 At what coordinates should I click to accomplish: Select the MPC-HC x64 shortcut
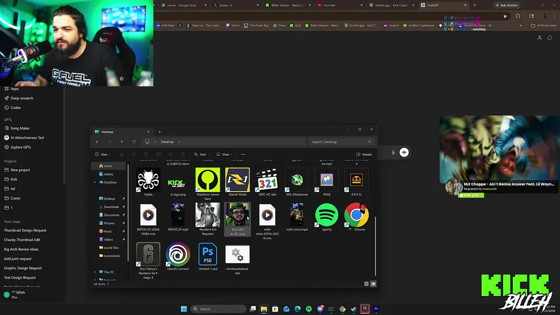[267, 183]
